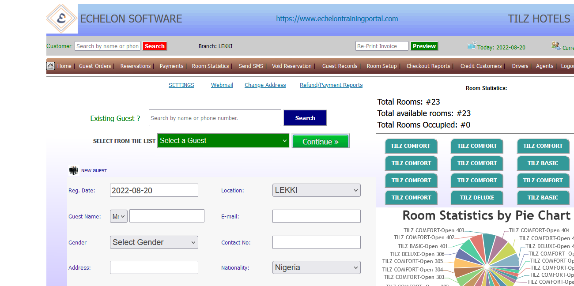Click the calendar icon beside Today's date
Image resolution: width=574 pixels, height=286 pixels.
pos(472,45)
